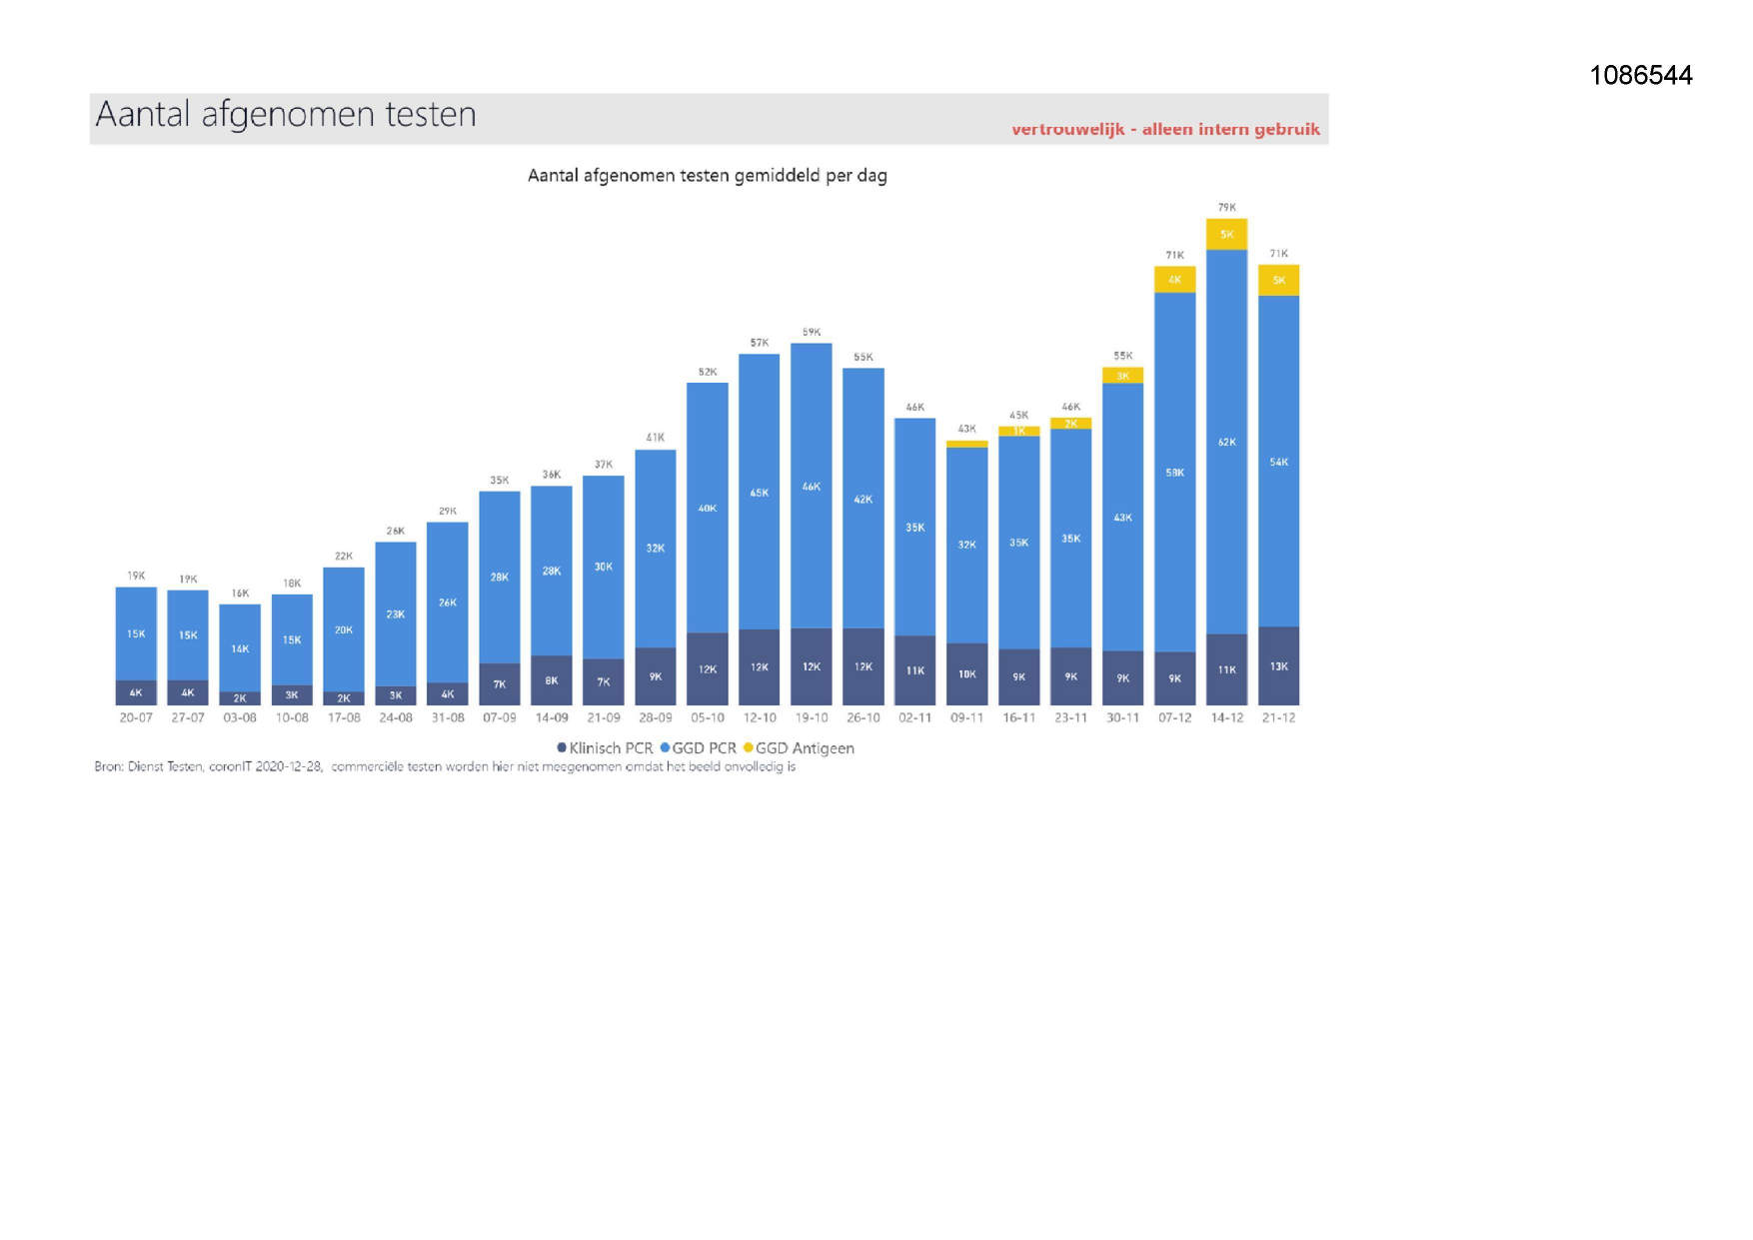Select the 58K GGD PCR segment of 07-12 bar
This screenshot has width=1753, height=1240.
point(1174,473)
